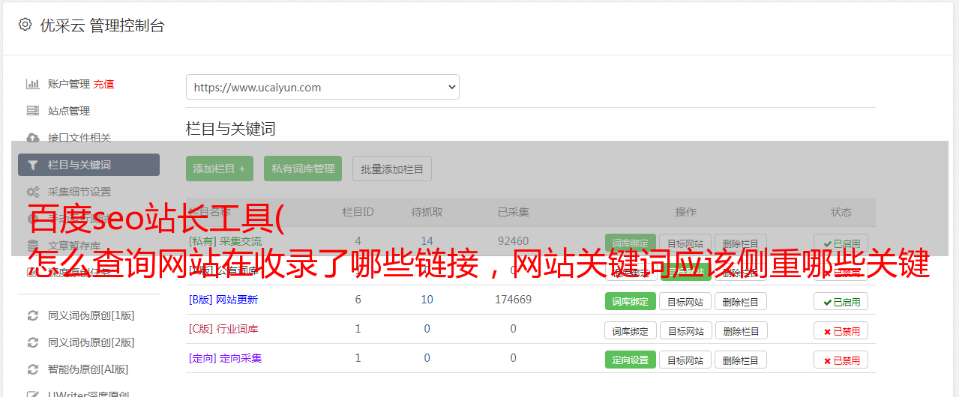This screenshot has height=397, width=959.
Task: Toggle the 已启用 status in the 网站更新 row
Action: pyautogui.click(x=841, y=301)
